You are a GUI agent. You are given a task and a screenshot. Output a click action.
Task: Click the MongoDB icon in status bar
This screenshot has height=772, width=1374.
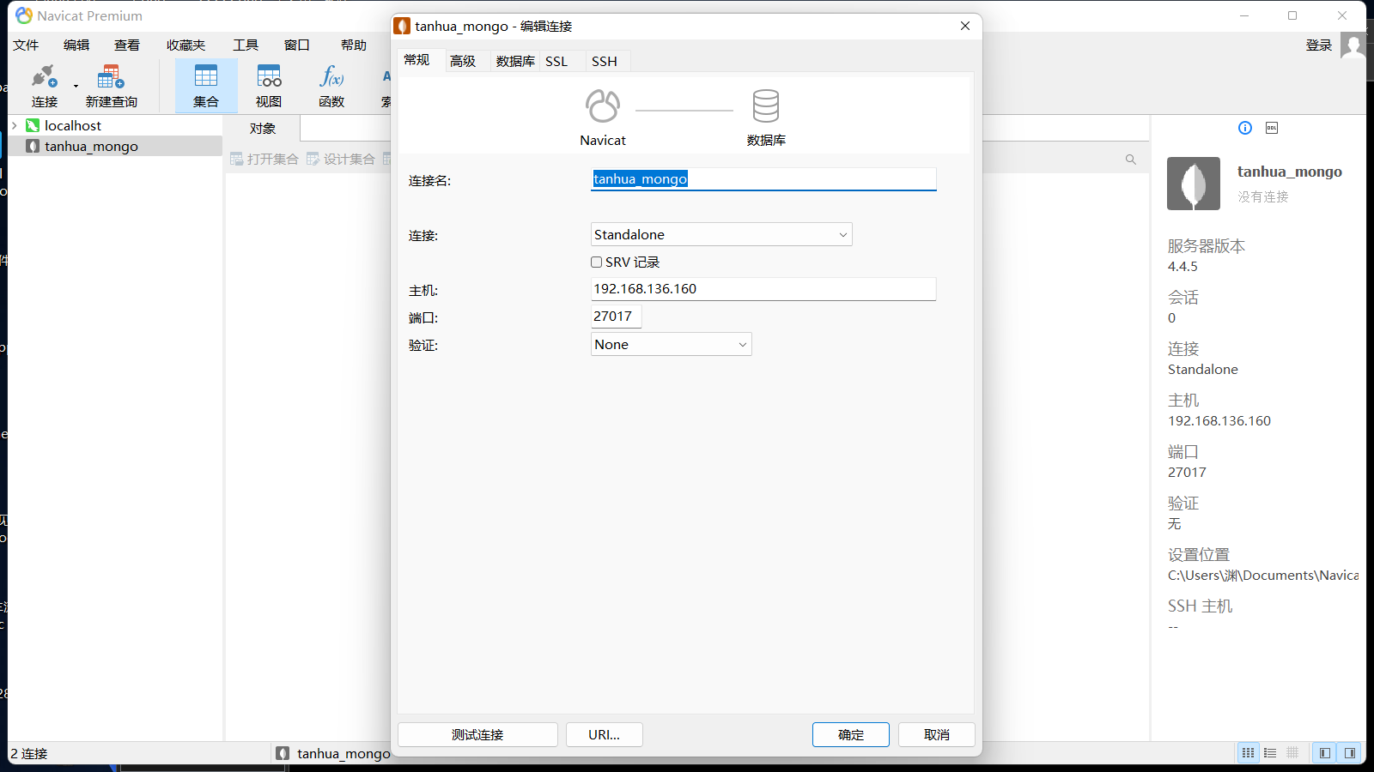(x=283, y=753)
